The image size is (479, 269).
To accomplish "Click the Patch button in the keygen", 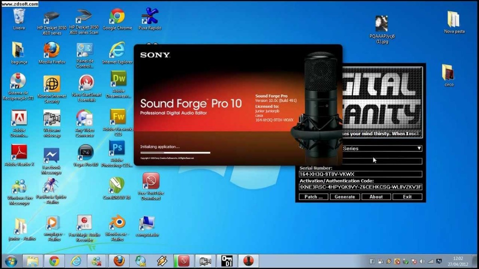I will 313,197.
